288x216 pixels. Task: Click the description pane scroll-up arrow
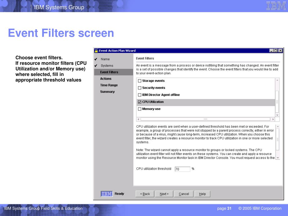(x=278, y=127)
